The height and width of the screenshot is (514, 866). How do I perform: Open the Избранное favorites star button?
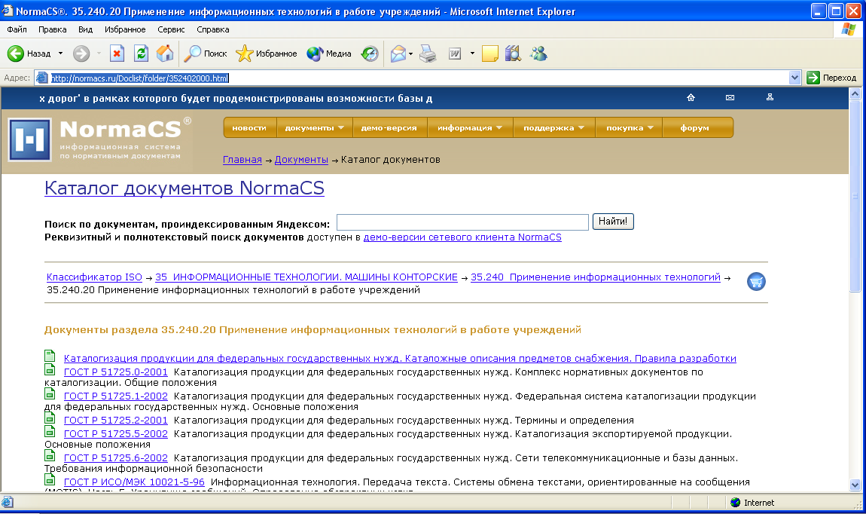(x=267, y=54)
